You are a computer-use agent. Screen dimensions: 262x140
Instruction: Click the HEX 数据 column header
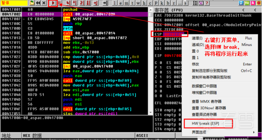click(78, 135)
